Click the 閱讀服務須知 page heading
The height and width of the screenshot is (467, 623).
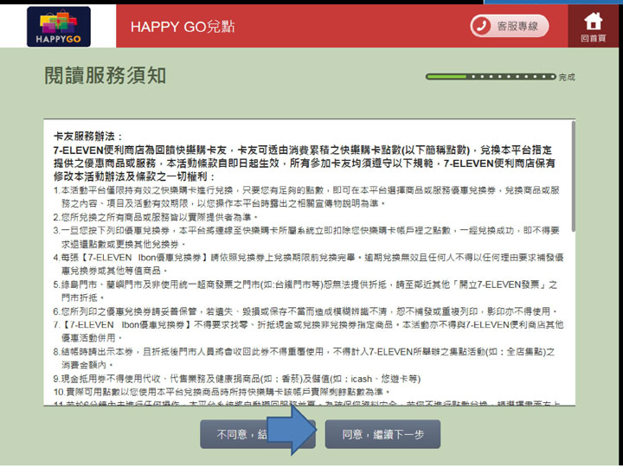coord(105,75)
